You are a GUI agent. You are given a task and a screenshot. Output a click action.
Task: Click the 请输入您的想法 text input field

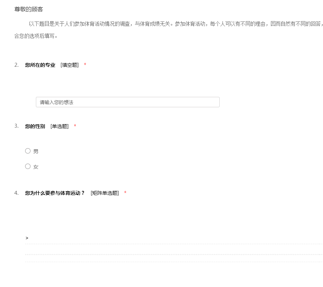[x=127, y=102]
